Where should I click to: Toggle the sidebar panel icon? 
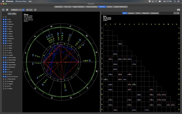(x=3, y=10)
